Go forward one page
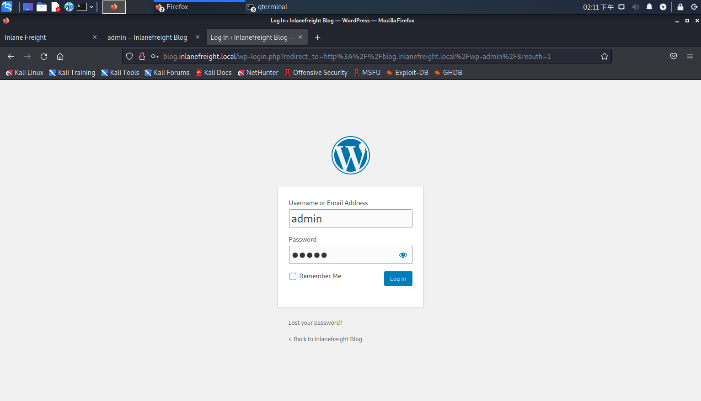This screenshot has width=701, height=401. point(27,57)
